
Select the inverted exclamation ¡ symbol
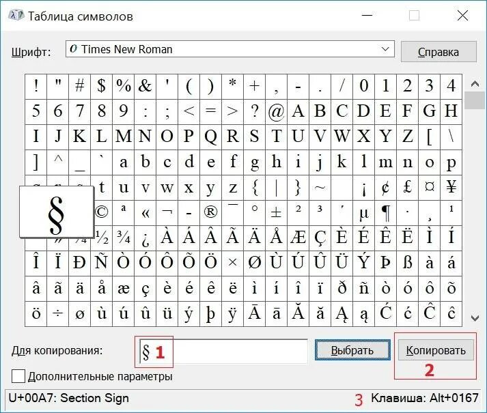pos(363,188)
